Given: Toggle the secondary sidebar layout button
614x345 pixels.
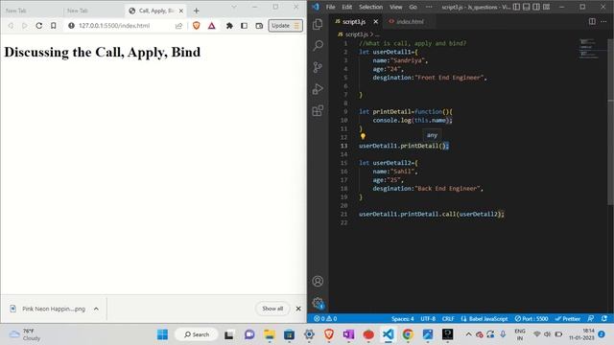Looking at the screenshot, I should 536,7.
